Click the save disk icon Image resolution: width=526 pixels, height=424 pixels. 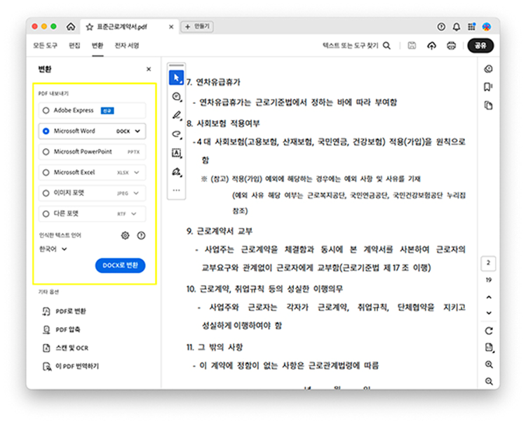[x=412, y=46]
